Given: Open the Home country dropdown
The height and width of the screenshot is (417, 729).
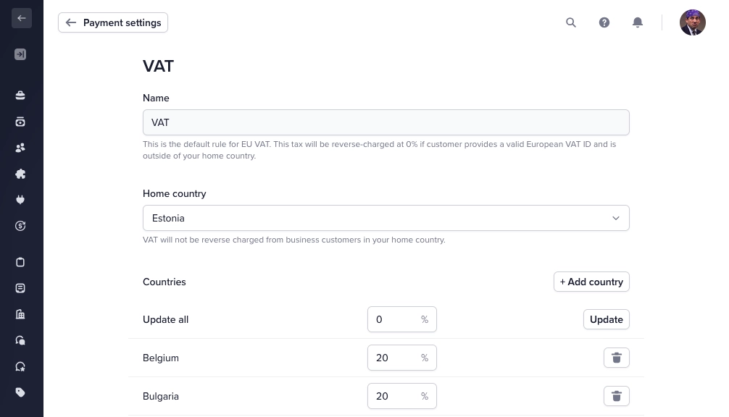Looking at the screenshot, I should pyautogui.click(x=386, y=218).
